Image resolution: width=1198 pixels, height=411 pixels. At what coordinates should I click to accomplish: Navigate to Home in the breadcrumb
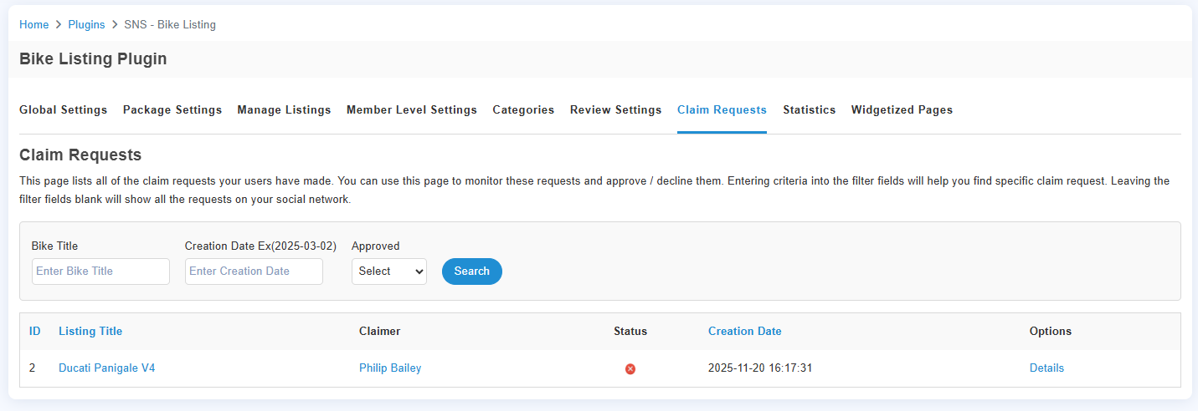tap(33, 24)
